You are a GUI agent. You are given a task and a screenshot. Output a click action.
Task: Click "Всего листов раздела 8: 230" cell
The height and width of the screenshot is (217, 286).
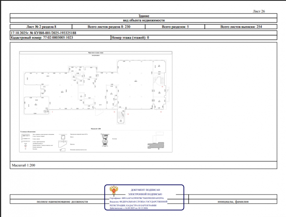tap(109, 27)
